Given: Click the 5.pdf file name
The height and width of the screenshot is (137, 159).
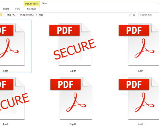Looking at the screenshot, I should tap(73, 124).
